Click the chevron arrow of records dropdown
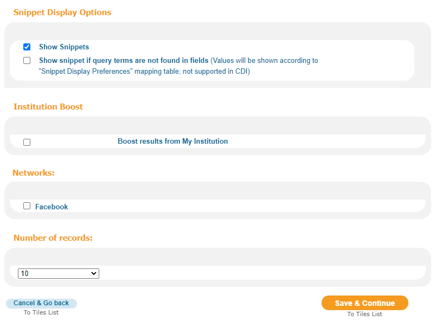This screenshot has height=321, width=436. (94, 273)
